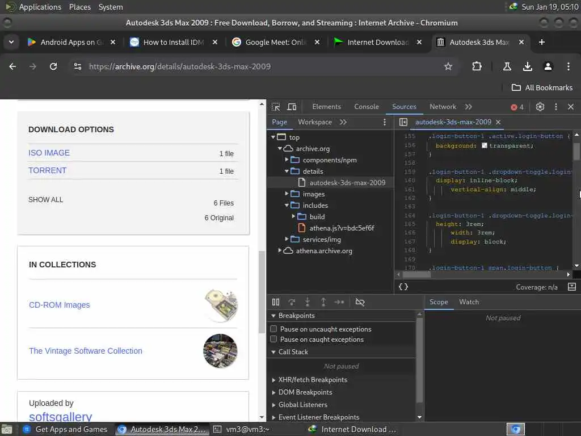581x436 pixels.
Task: Open a new browser tab
Action: point(541,42)
